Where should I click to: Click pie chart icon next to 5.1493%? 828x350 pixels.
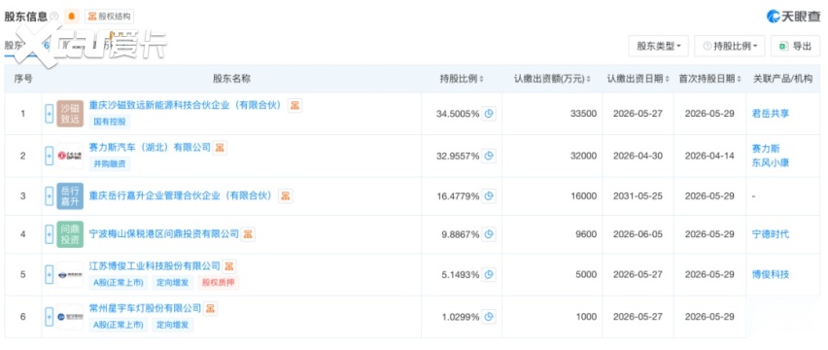pos(489,274)
